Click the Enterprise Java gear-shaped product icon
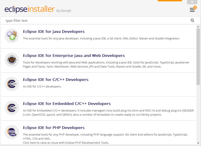Viewport: 201px width, 146px height. pyautogui.click(x=12, y=60)
